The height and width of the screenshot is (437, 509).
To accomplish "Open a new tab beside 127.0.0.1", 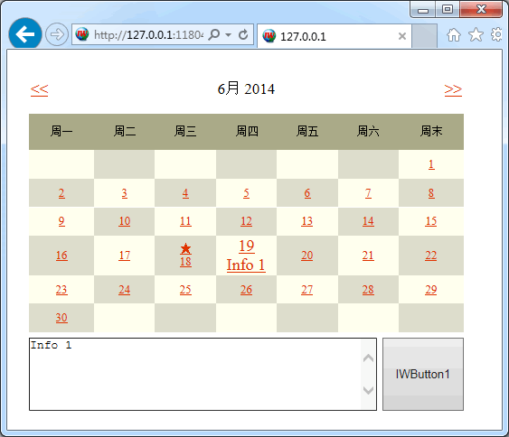I will pyautogui.click(x=424, y=36).
